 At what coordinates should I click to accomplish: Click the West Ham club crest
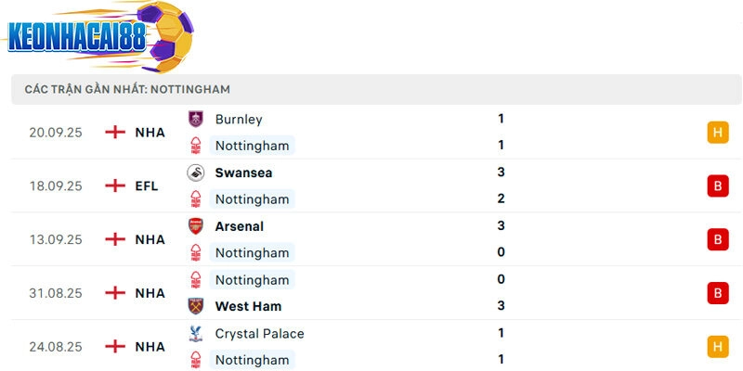(x=195, y=306)
